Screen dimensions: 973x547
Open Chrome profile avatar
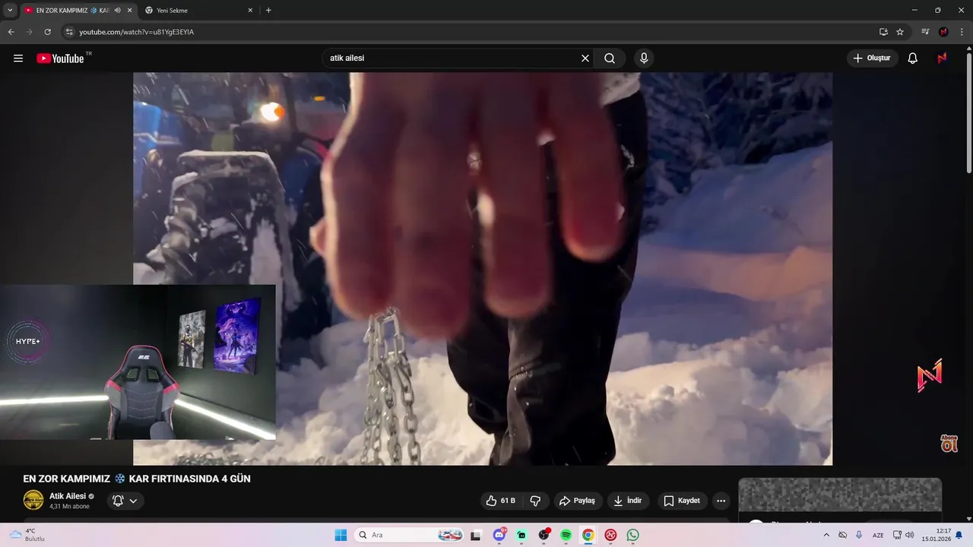(x=943, y=32)
